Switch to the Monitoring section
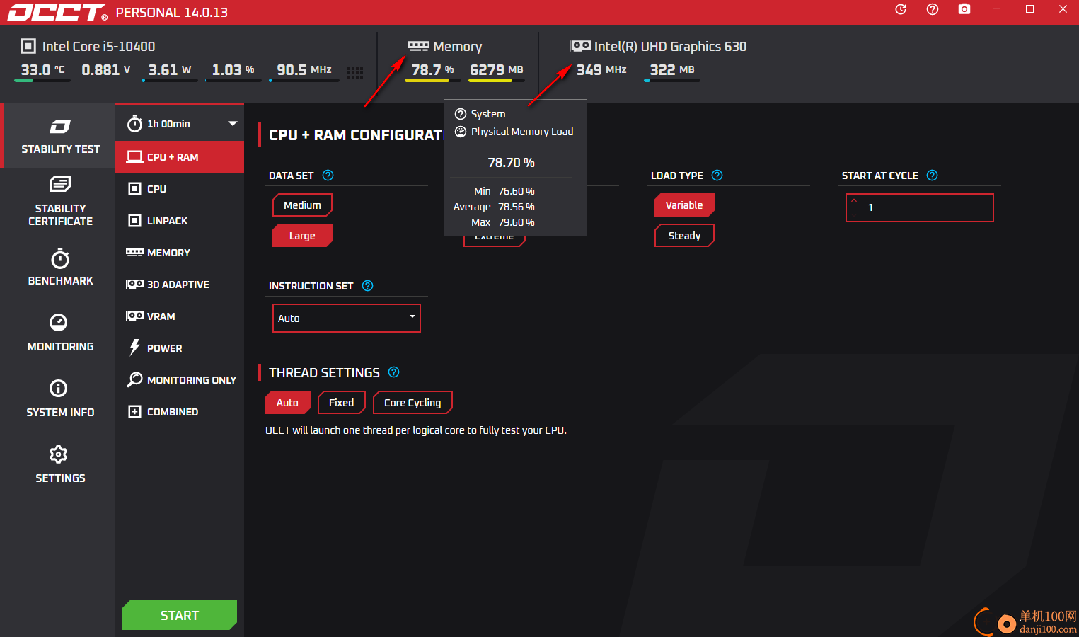This screenshot has width=1079, height=637. pyautogui.click(x=60, y=333)
